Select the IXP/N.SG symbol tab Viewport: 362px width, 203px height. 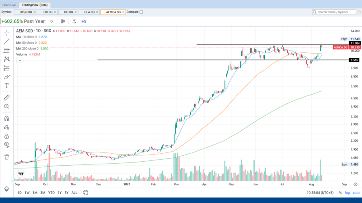click(x=26, y=12)
